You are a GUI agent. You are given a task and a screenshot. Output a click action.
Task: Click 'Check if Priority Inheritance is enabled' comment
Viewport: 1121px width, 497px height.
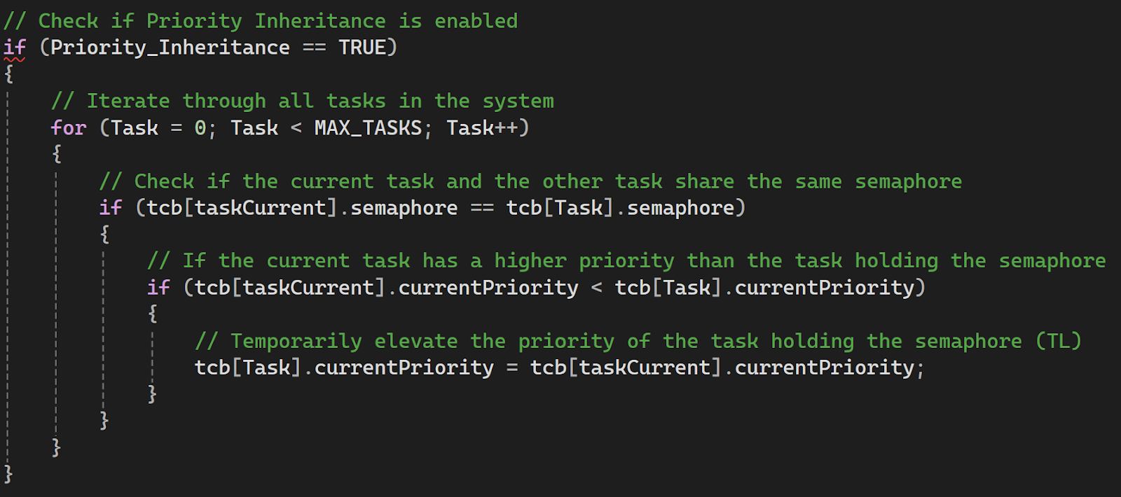pos(261,21)
